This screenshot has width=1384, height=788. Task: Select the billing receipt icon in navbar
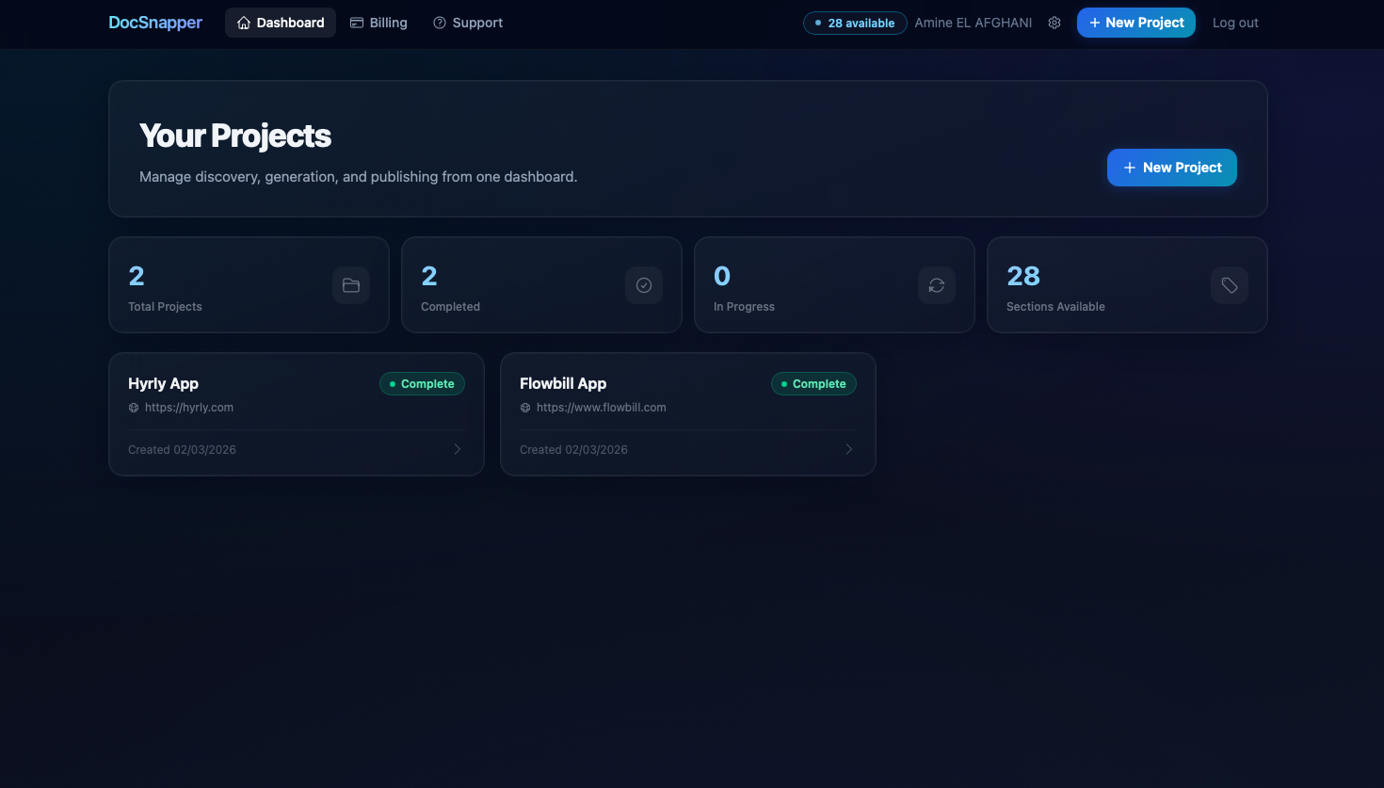(355, 22)
